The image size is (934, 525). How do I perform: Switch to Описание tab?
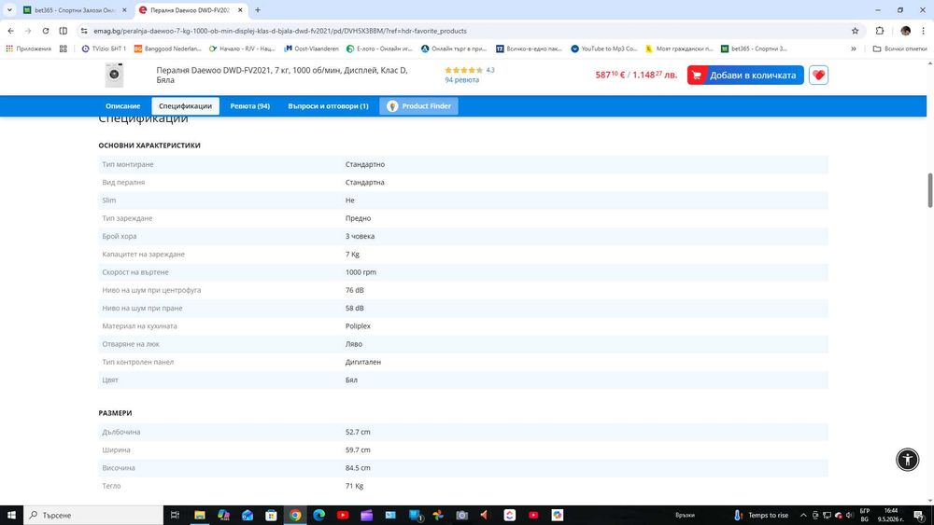pos(122,105)
